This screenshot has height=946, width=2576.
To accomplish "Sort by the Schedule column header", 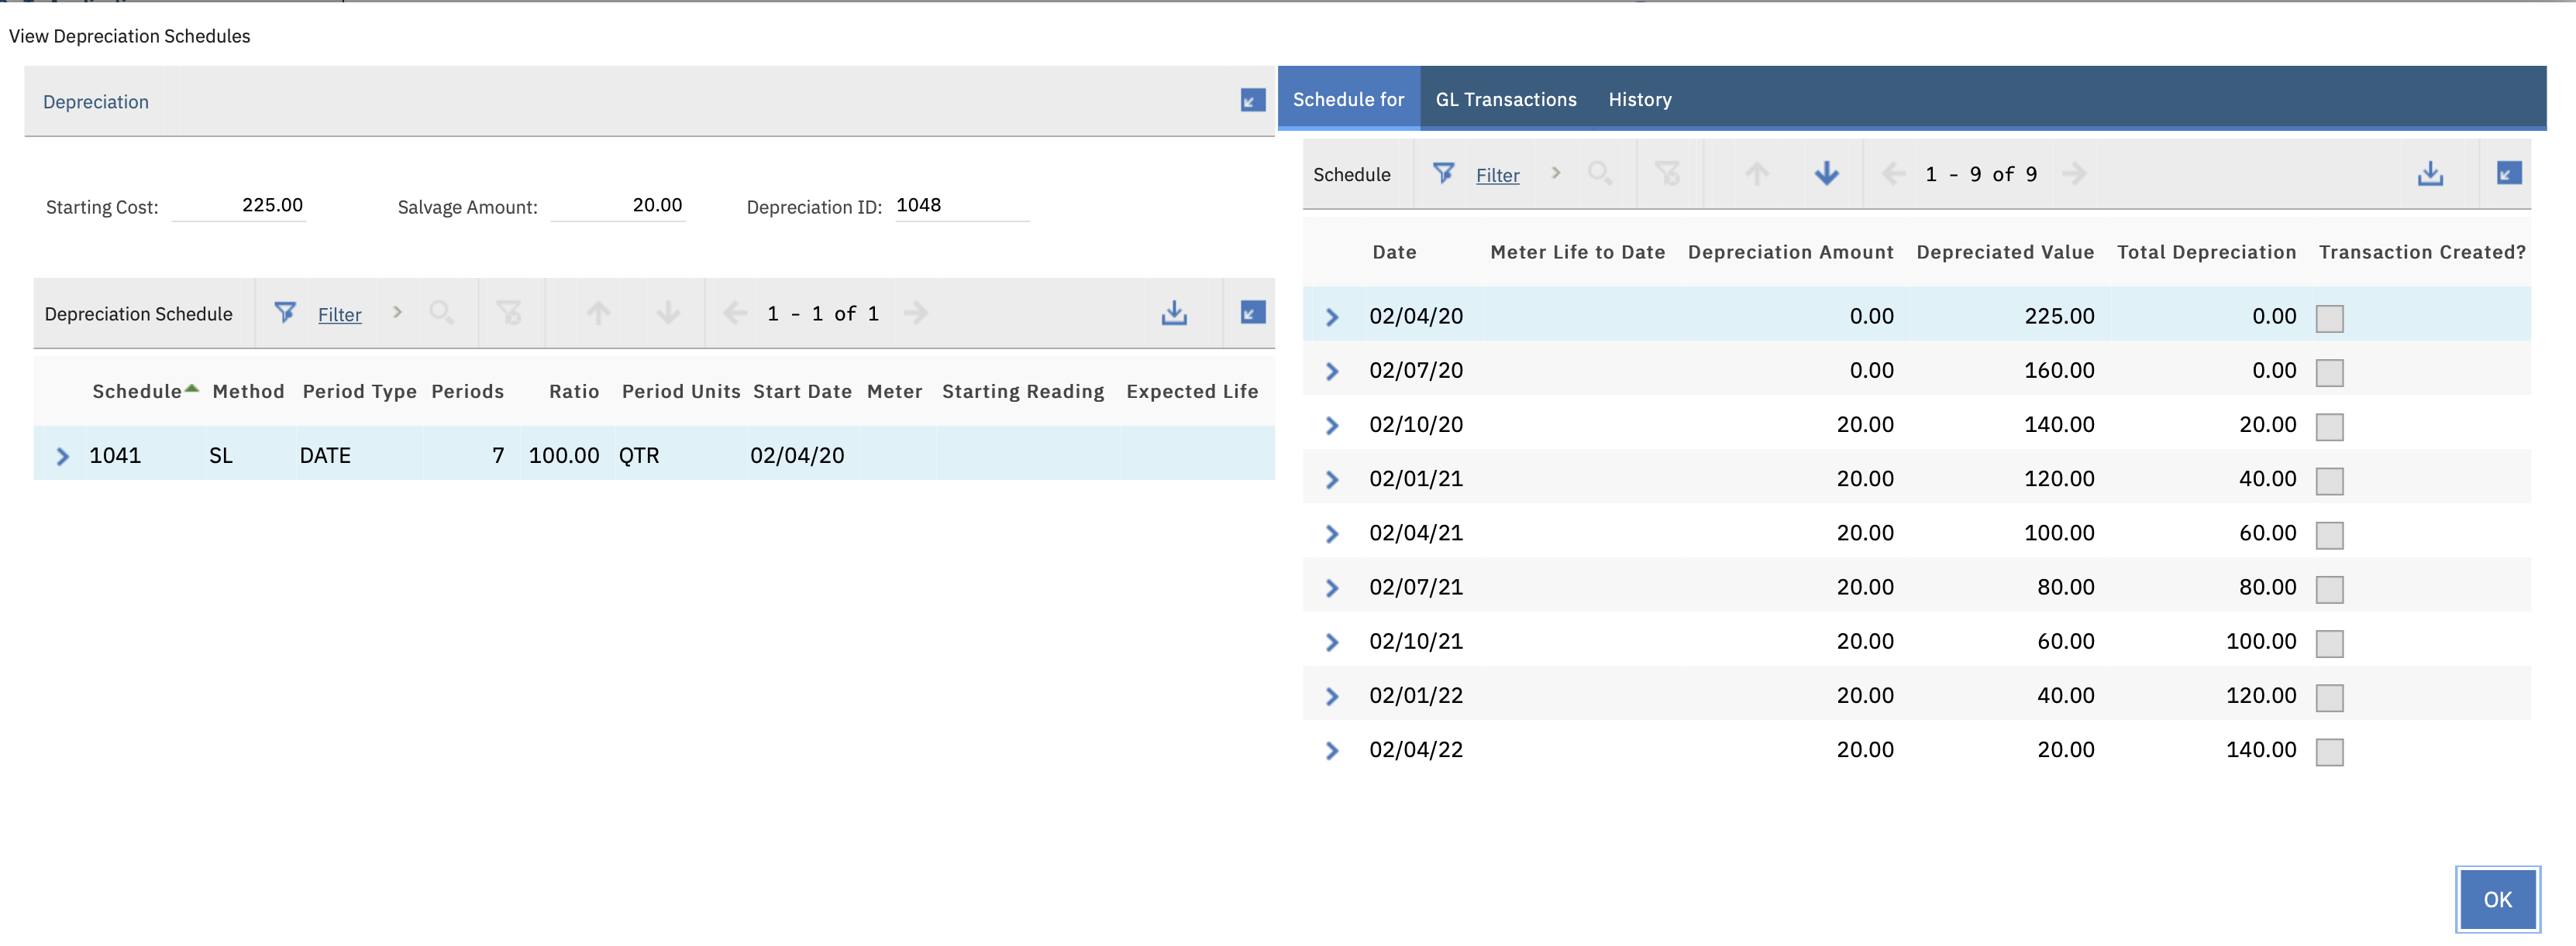I will point(137,392).
